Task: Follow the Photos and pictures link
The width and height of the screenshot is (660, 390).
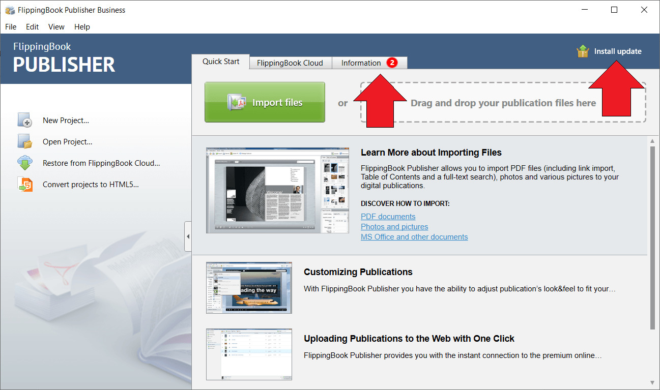Action: [x=394, y=227]
